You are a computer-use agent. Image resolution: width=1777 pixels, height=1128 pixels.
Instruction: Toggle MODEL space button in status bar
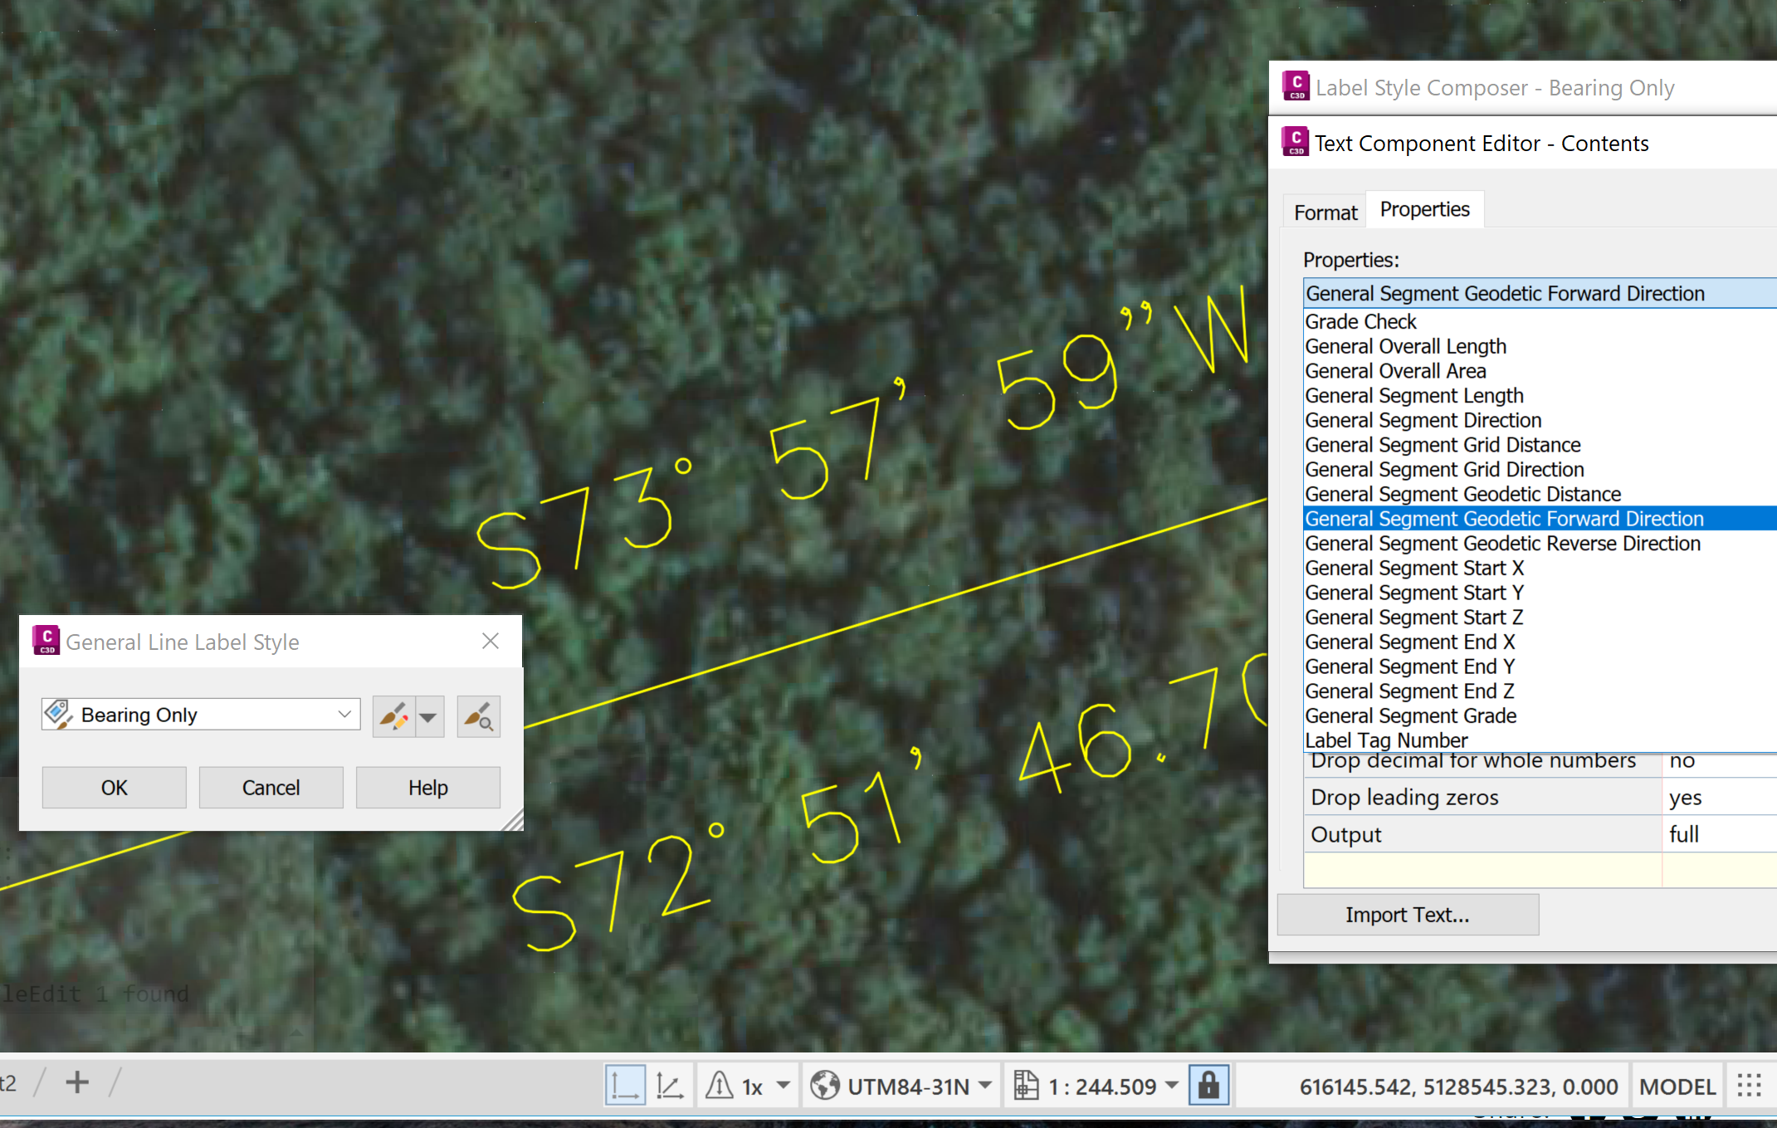click(x=1677, y=1086)
